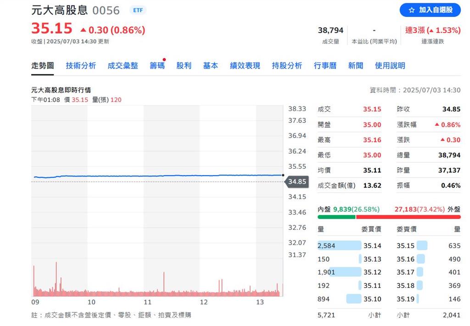Screen dimensions: 470x326
Task: Click the 連3漲 1.53% streak indicator
Action: (x=432, y=30)
